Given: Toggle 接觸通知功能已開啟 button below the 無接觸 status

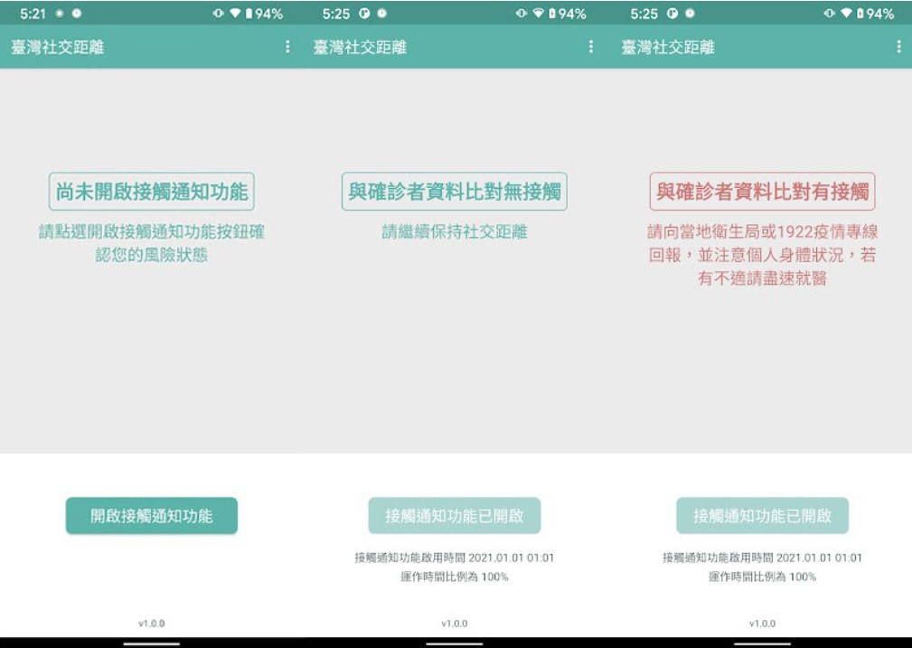Looking at the screenshot, I should (454, 516).
